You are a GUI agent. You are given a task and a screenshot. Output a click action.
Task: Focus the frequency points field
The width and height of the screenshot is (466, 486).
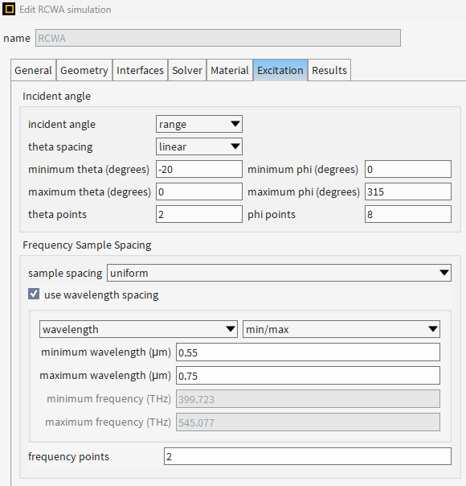[x=308, y=456]
